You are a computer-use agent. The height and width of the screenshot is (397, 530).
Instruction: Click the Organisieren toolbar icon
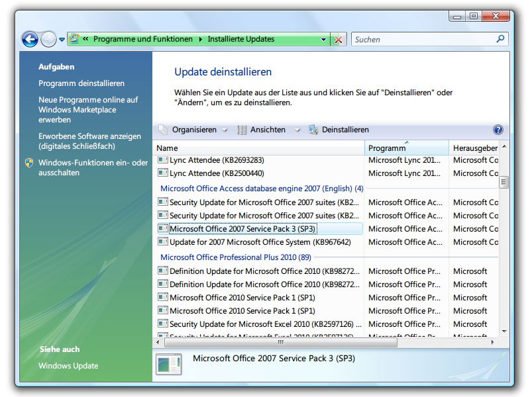[x=163, y=130]
